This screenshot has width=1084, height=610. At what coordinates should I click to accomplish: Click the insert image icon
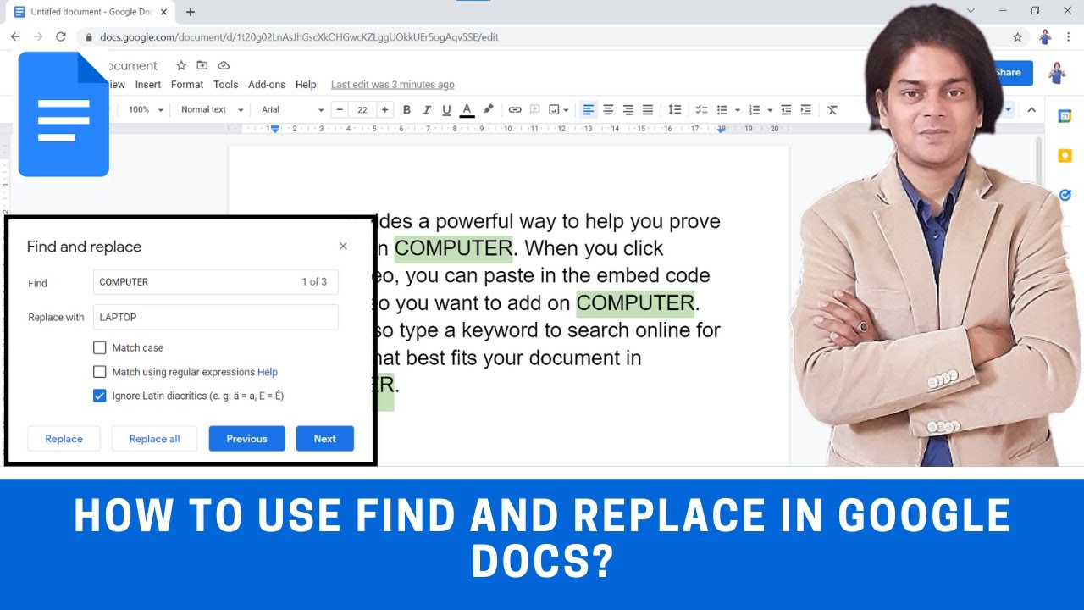(554, 109)
